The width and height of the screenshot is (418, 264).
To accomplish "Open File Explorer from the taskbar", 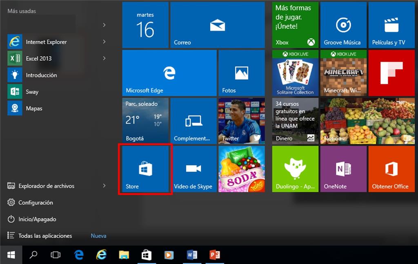I will tap(124, 255).
